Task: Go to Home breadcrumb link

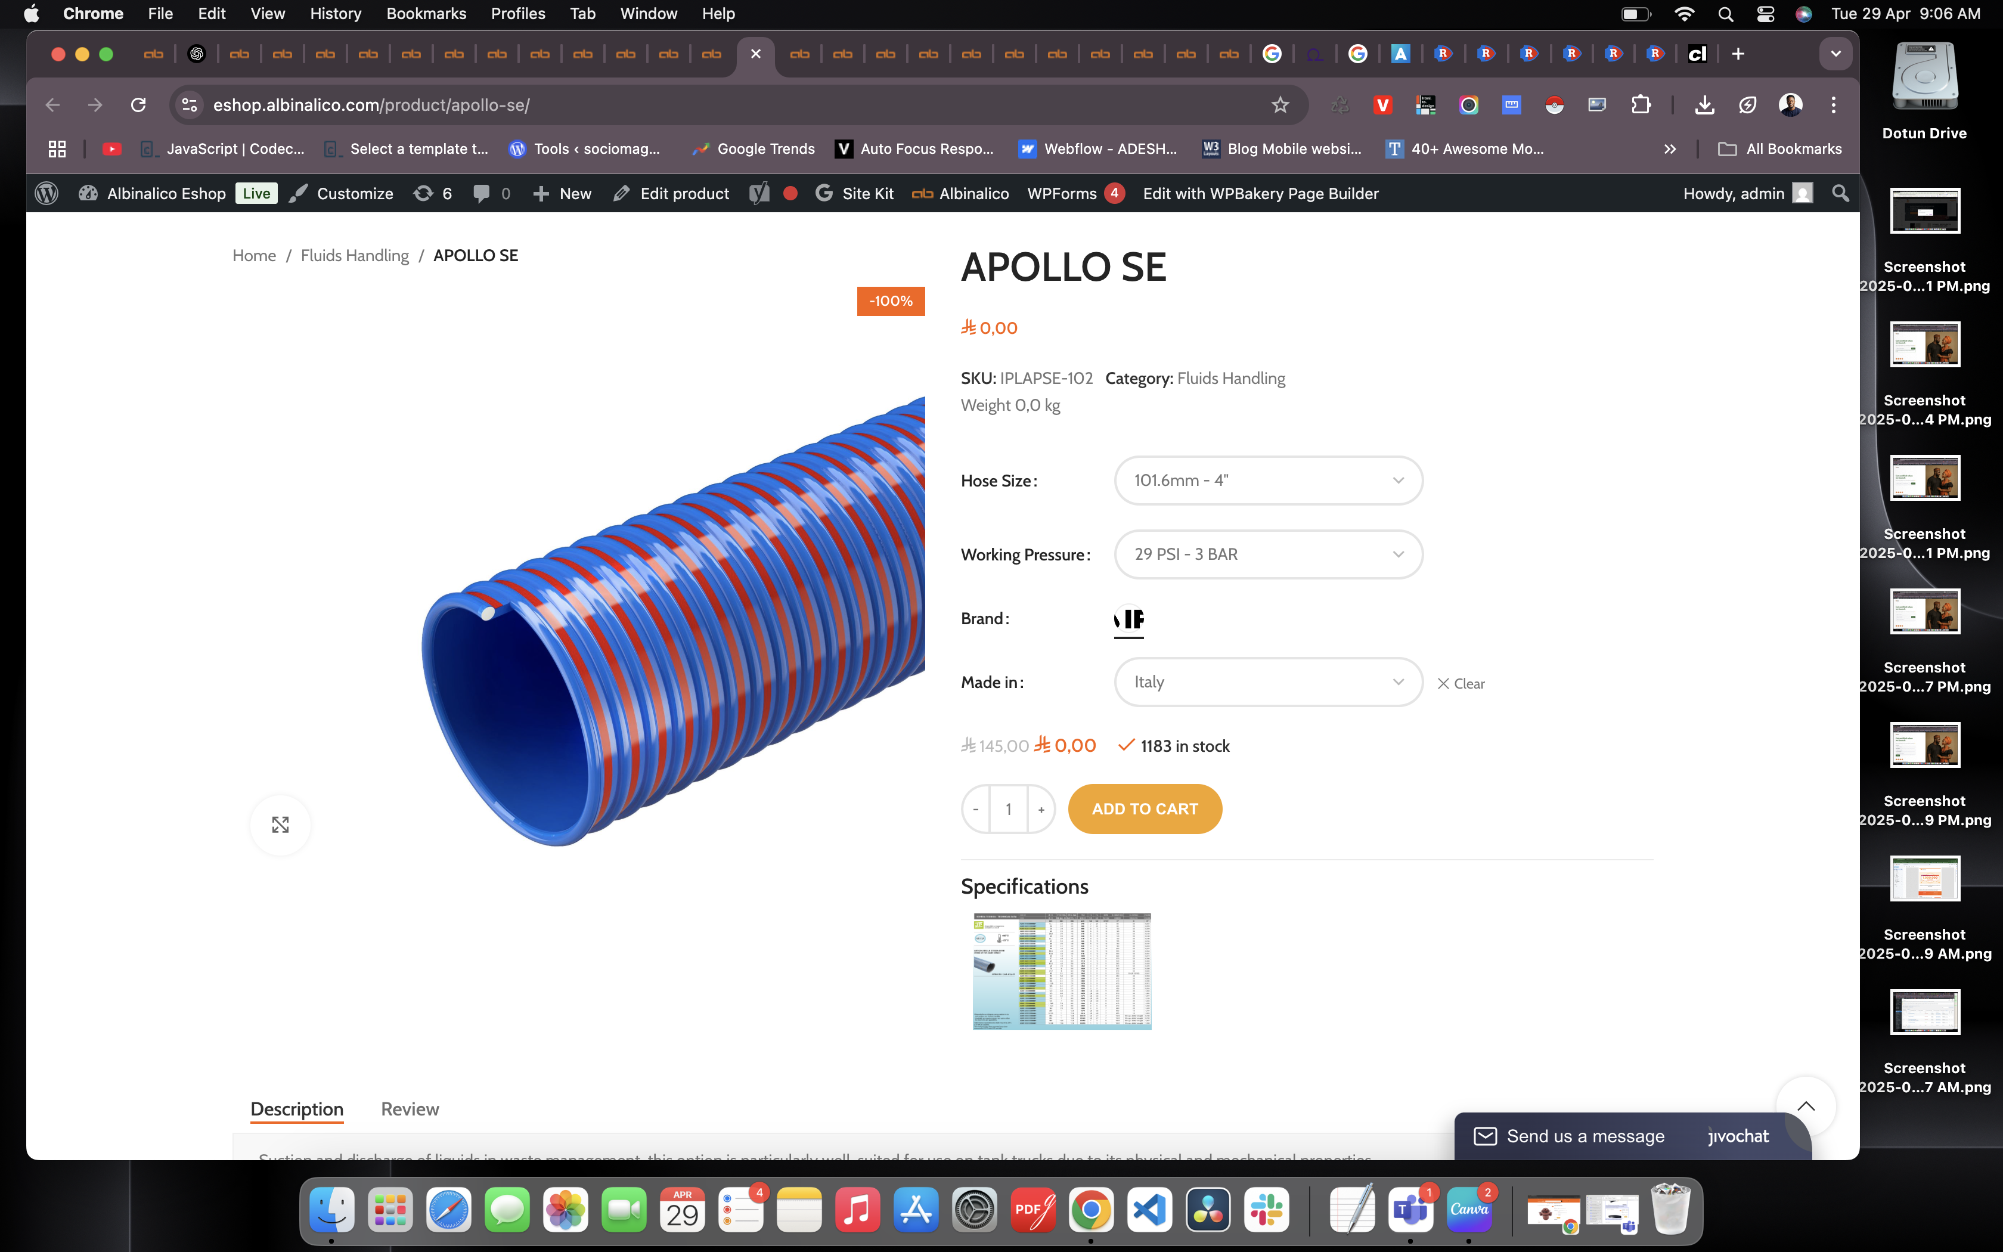Action: 254,255
